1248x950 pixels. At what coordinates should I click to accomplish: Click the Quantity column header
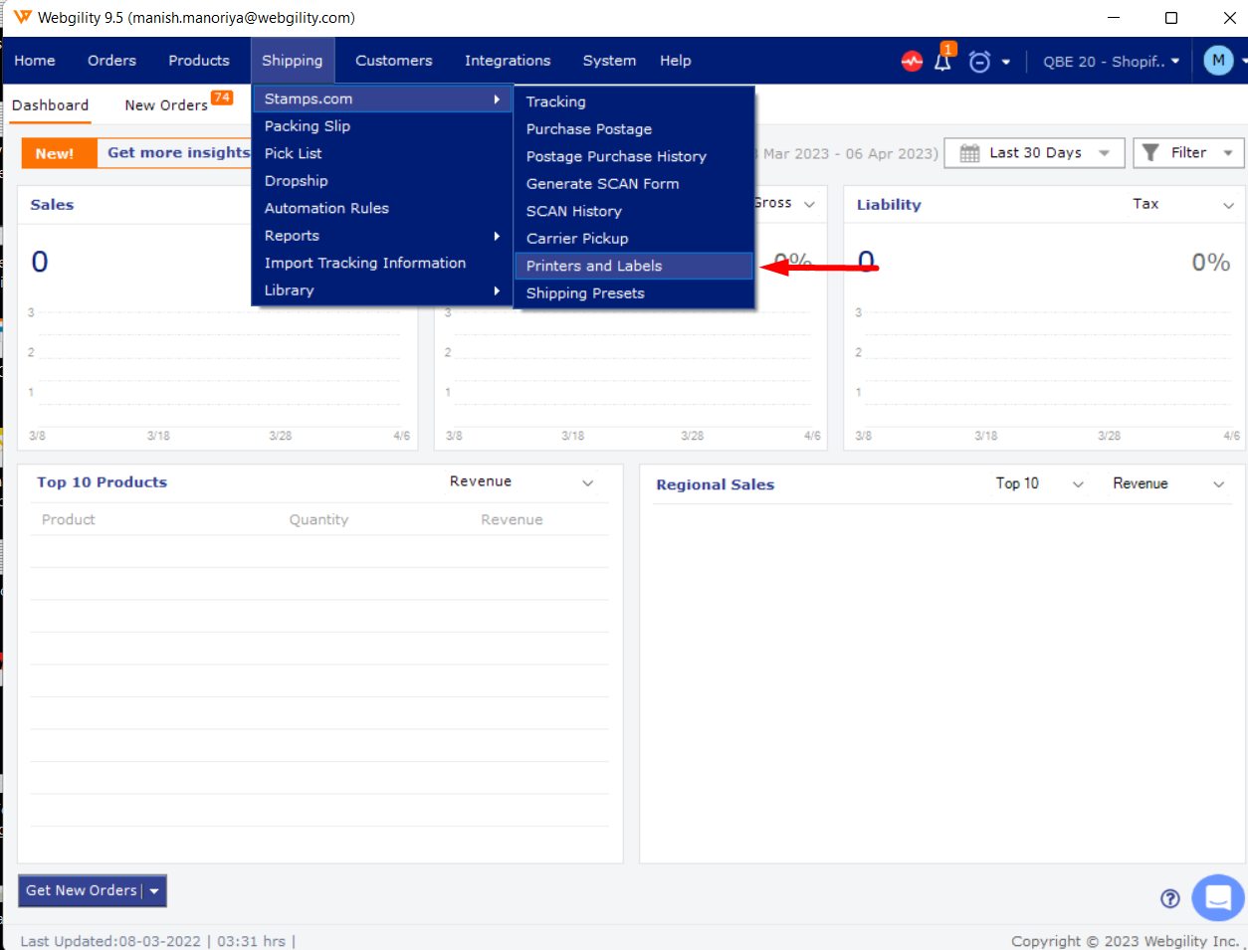tap(318, 519)
